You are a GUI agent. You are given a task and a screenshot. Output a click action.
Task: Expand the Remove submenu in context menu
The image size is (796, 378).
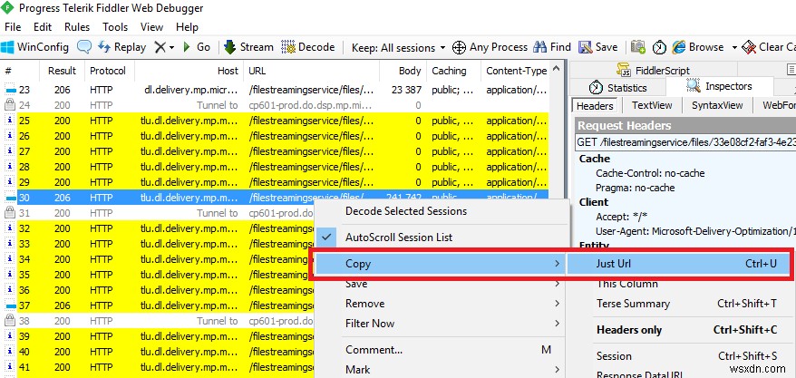439,304
